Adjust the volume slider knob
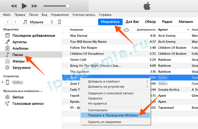This screenshot has height=129, width=198. [68, 6]
